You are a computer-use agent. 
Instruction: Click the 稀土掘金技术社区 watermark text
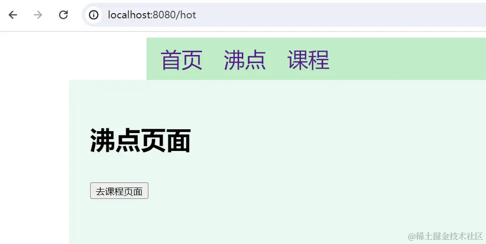point(445,236)
